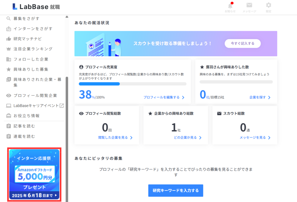Click the chevron after どの企業か見る
The image size is (297, 202).
coord(200,138)
